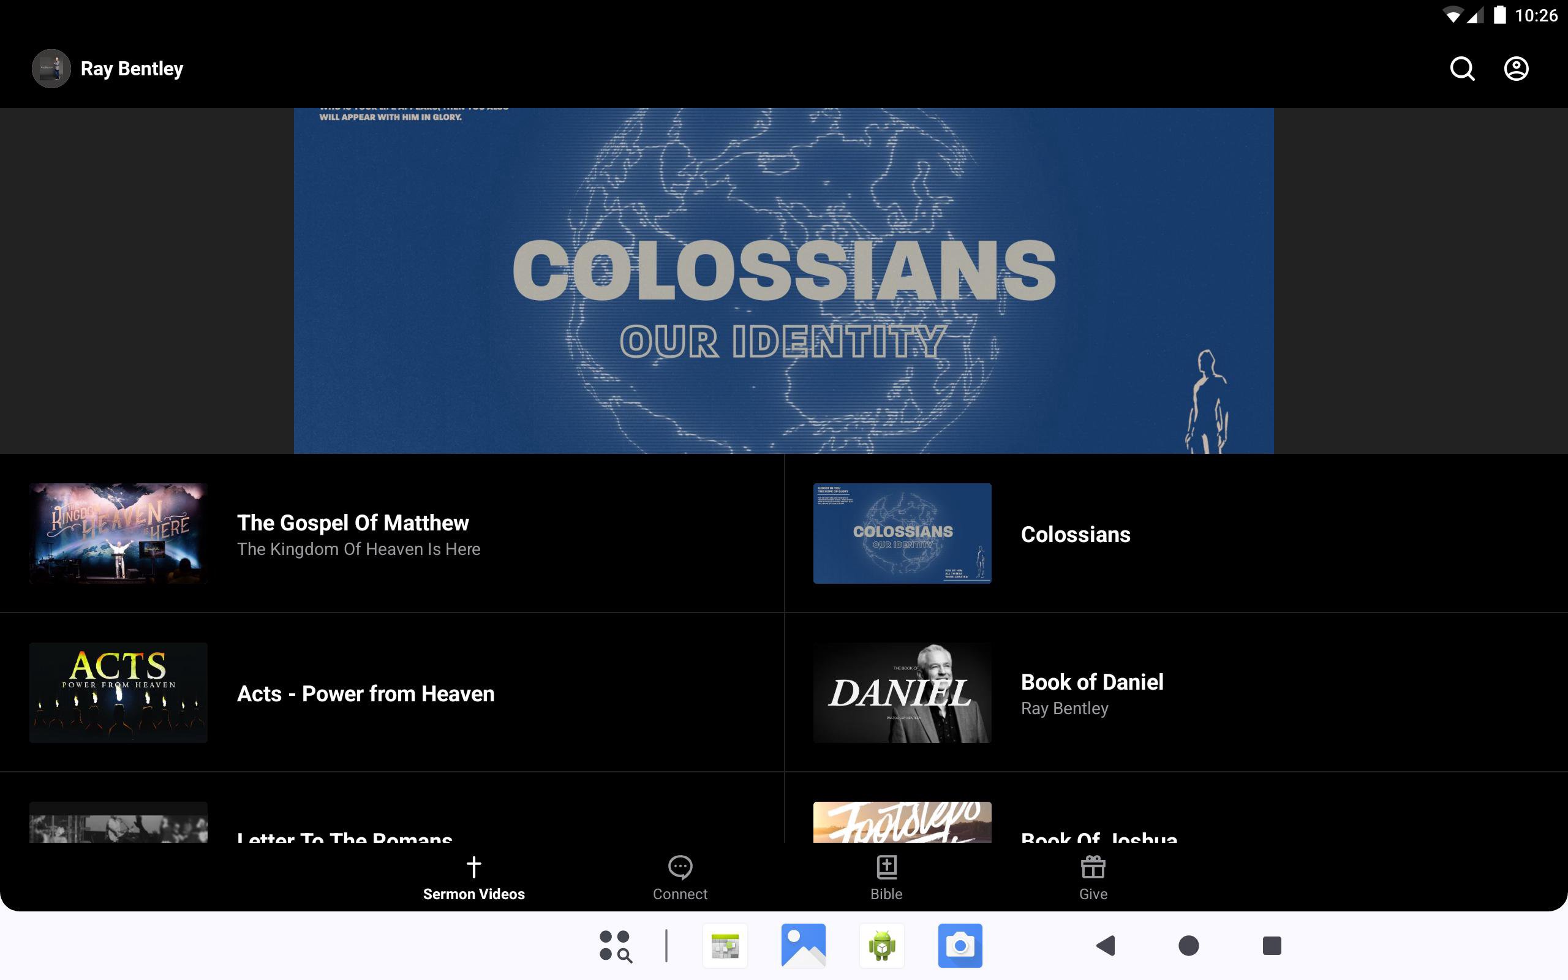Launch the Gallery photos app

803,946
